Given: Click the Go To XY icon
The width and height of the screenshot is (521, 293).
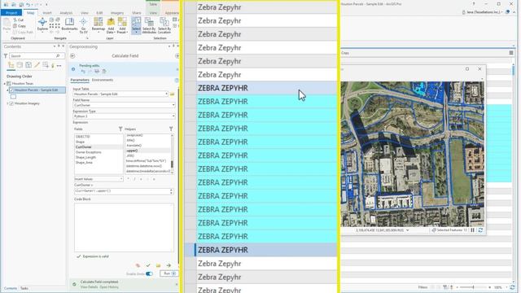Looking at the screenshot, I should click(83, 22).
